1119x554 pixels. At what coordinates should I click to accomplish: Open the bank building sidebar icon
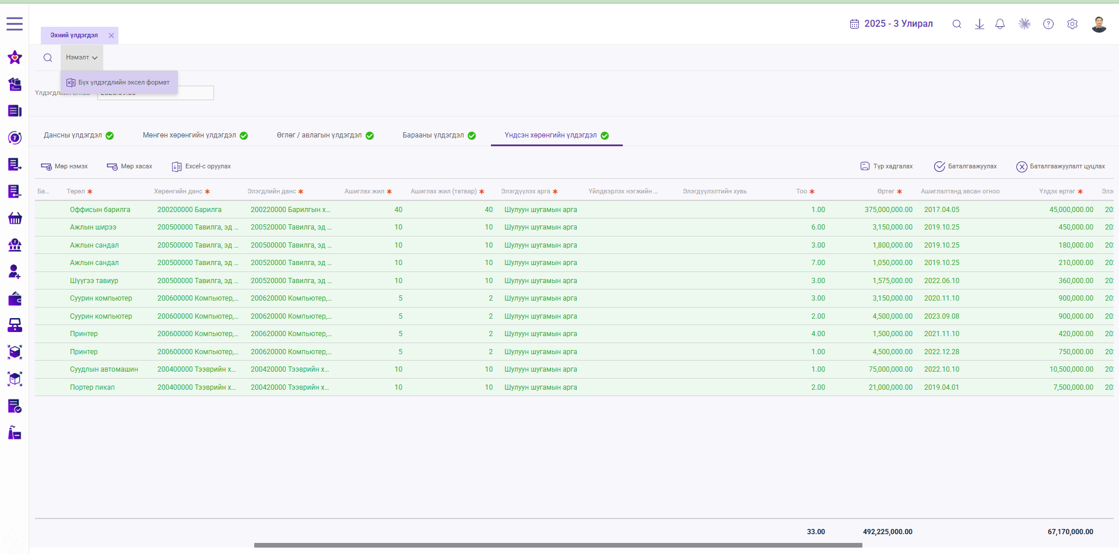point(15,245)
